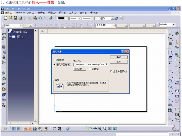Click the tree panel scroll right arrow

[x=32, y=123]
